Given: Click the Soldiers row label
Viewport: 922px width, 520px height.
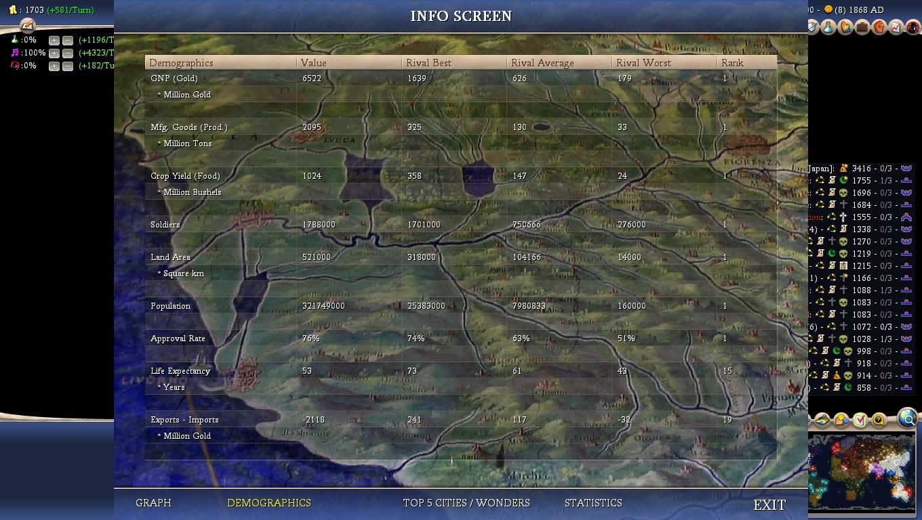Looking at the screenshot, I should [165, 225].
